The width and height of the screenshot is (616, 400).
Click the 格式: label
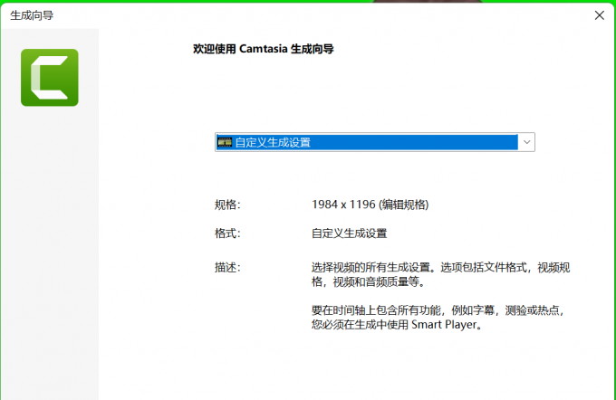(x=227, y=233)
